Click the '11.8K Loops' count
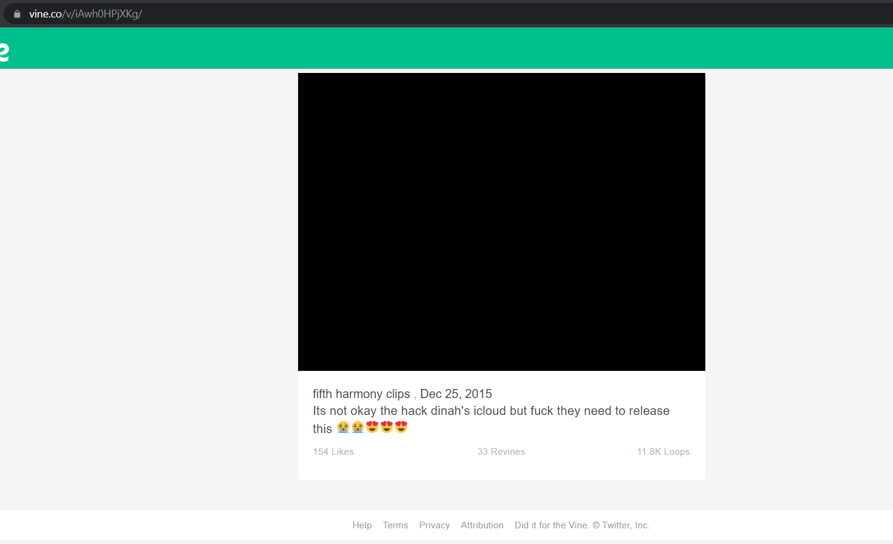Image resolution: width=893 pixels, height=544 pixels. pos(663,452)
